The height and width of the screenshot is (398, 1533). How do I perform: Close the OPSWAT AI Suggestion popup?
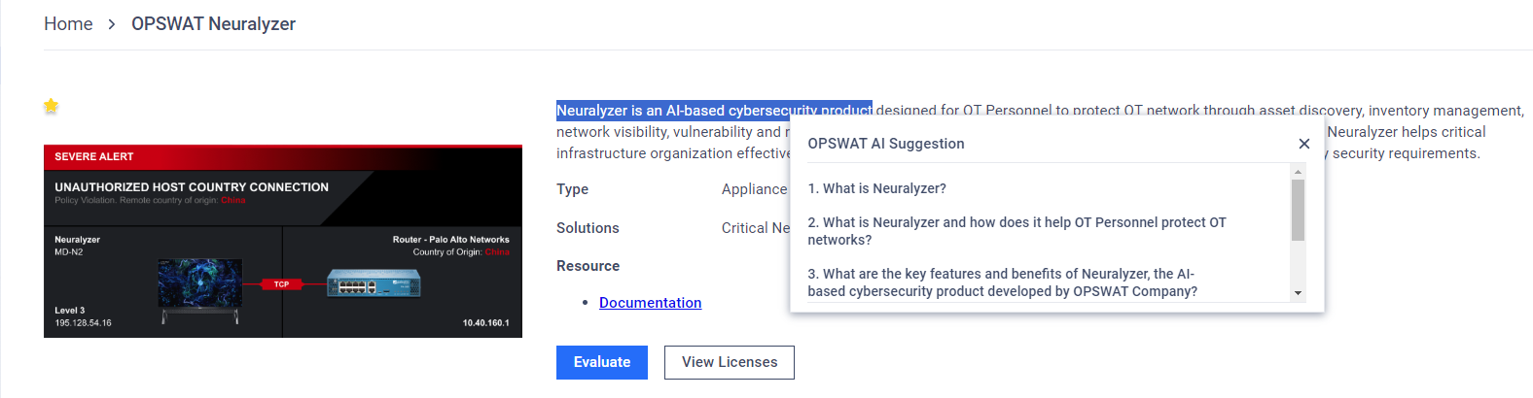coord(1304,144)
